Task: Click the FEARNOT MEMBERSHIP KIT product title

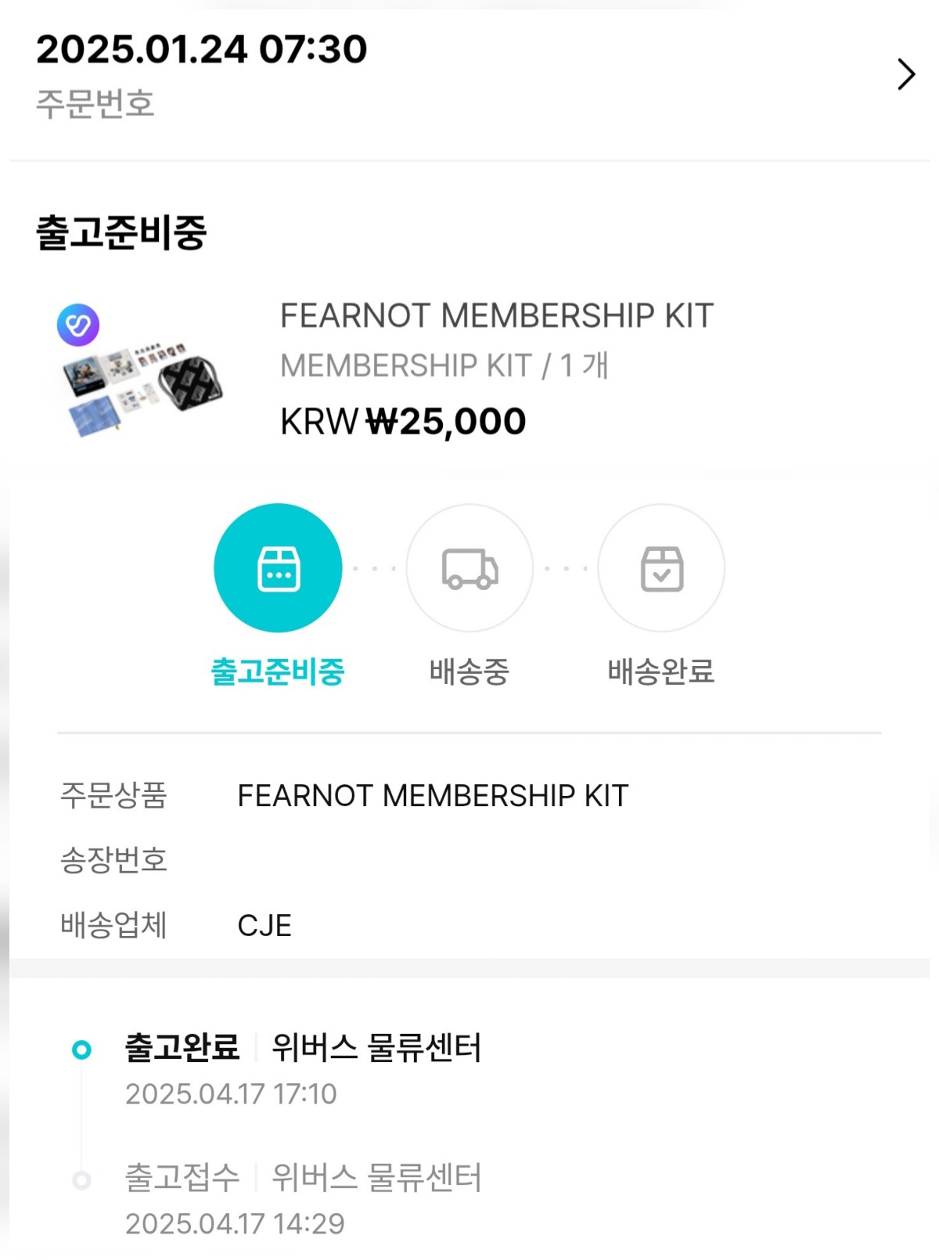Action: [x=496, y=316]
